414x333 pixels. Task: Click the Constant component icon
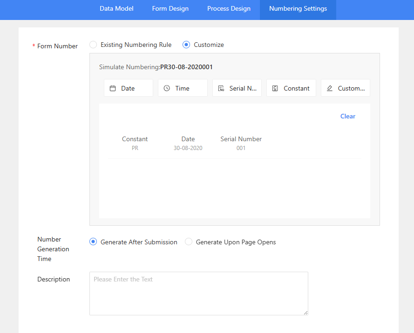(275, 88)
